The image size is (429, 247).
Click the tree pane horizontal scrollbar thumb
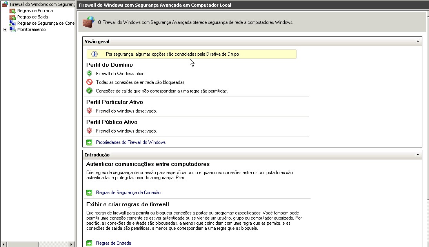(23, 244)
